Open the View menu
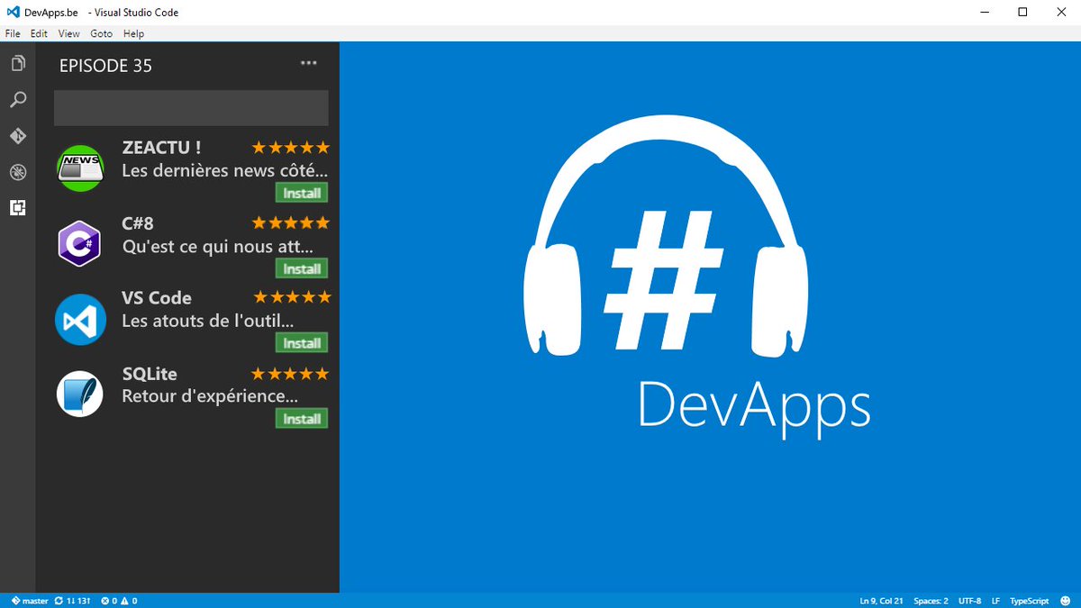The height and width of the screenshot is (608, 1081). pyautogui.click(x=69, y=33)
